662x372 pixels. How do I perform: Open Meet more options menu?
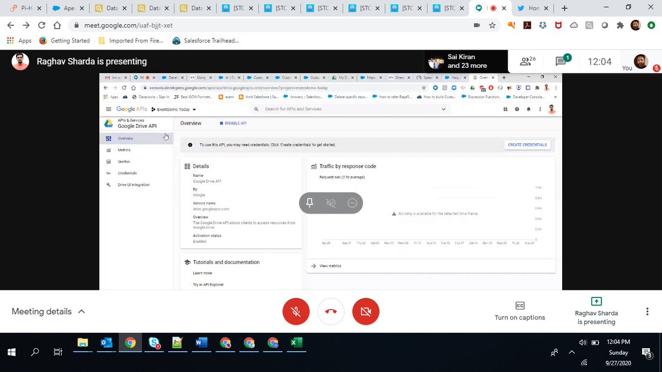(x=647, y=311)
